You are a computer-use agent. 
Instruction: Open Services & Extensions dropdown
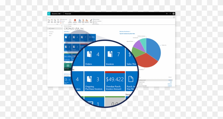click(x=87, y=21)
